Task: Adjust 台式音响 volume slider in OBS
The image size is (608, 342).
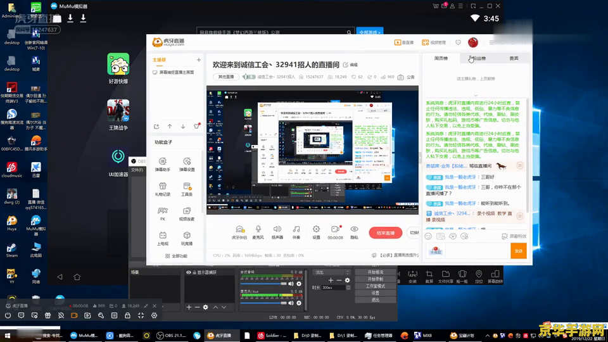Action: (263, 284)
